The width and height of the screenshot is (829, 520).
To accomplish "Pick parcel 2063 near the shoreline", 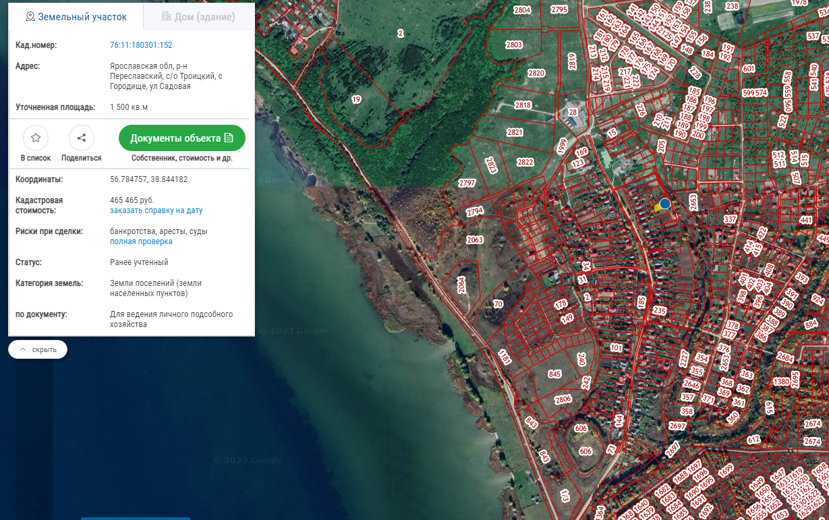I will [475, 240].
